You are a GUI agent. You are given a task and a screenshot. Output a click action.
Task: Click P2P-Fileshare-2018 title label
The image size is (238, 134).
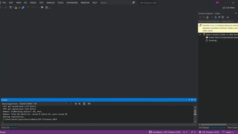click(x=148, y=3)
